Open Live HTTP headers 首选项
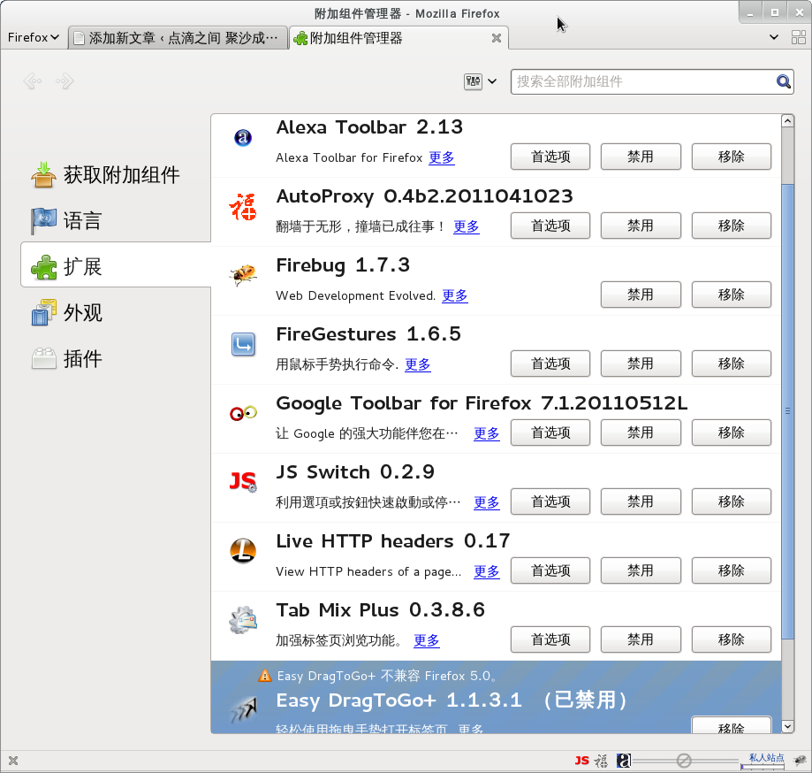 [550, 570]
